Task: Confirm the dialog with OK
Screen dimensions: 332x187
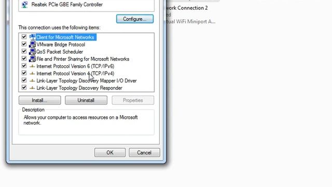Action: point(110,153)
